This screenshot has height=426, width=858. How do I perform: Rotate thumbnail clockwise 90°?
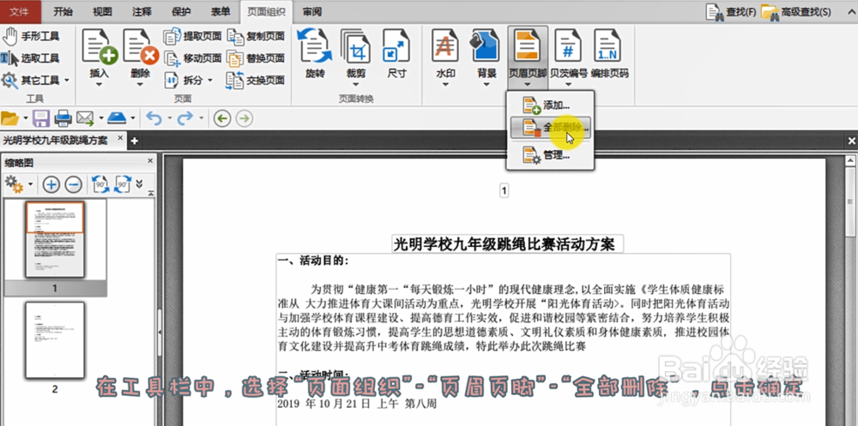pos(123,184)
